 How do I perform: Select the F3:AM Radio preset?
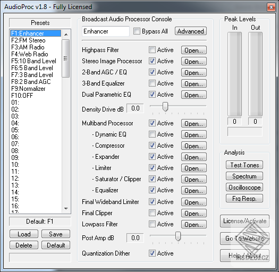pos(36,47)
